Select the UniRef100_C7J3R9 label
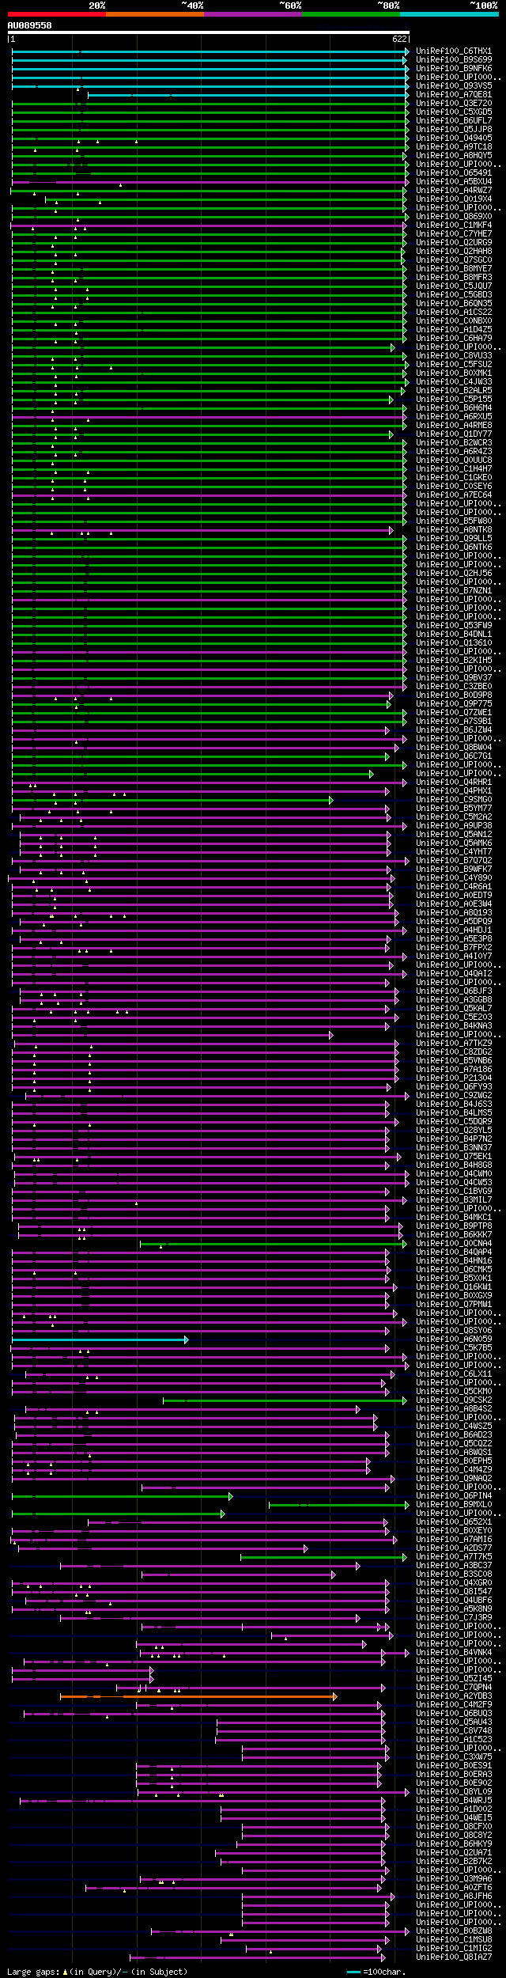The width and height of the screenshot is (506, 1978). point(454,1618)
